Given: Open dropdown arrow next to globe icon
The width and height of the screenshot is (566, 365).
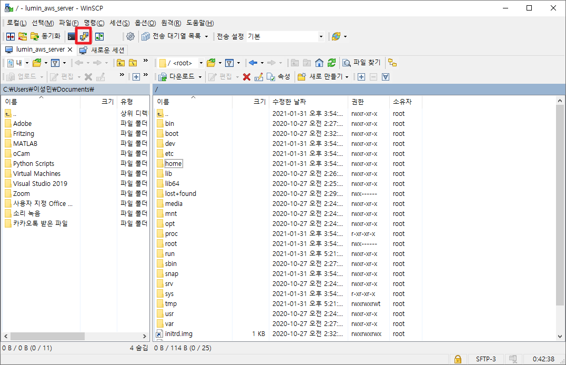Looking at the screenshot, I should point(346,36).
